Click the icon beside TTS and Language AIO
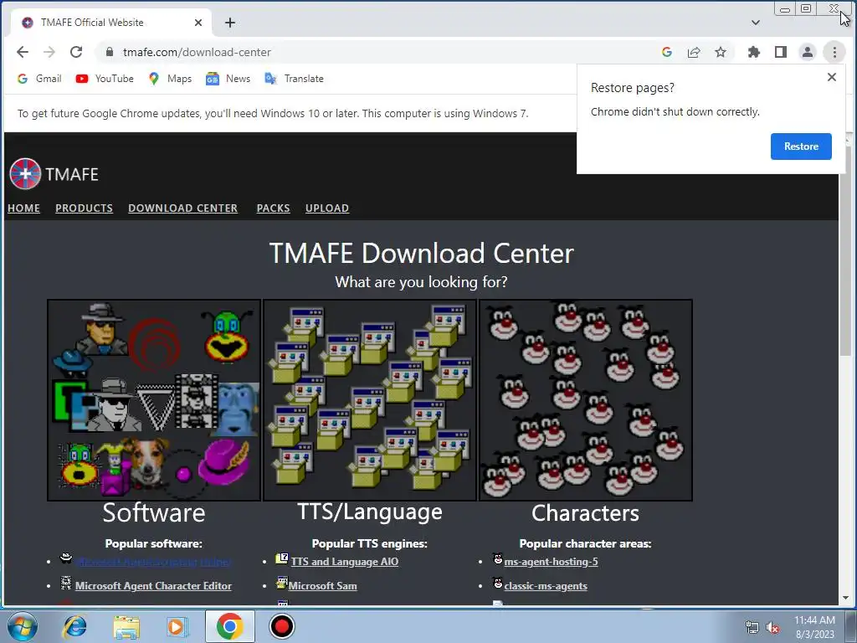Image resolution: width=857 pixels, height=643 pixels. pyautogui.click(x=282, y=558)
